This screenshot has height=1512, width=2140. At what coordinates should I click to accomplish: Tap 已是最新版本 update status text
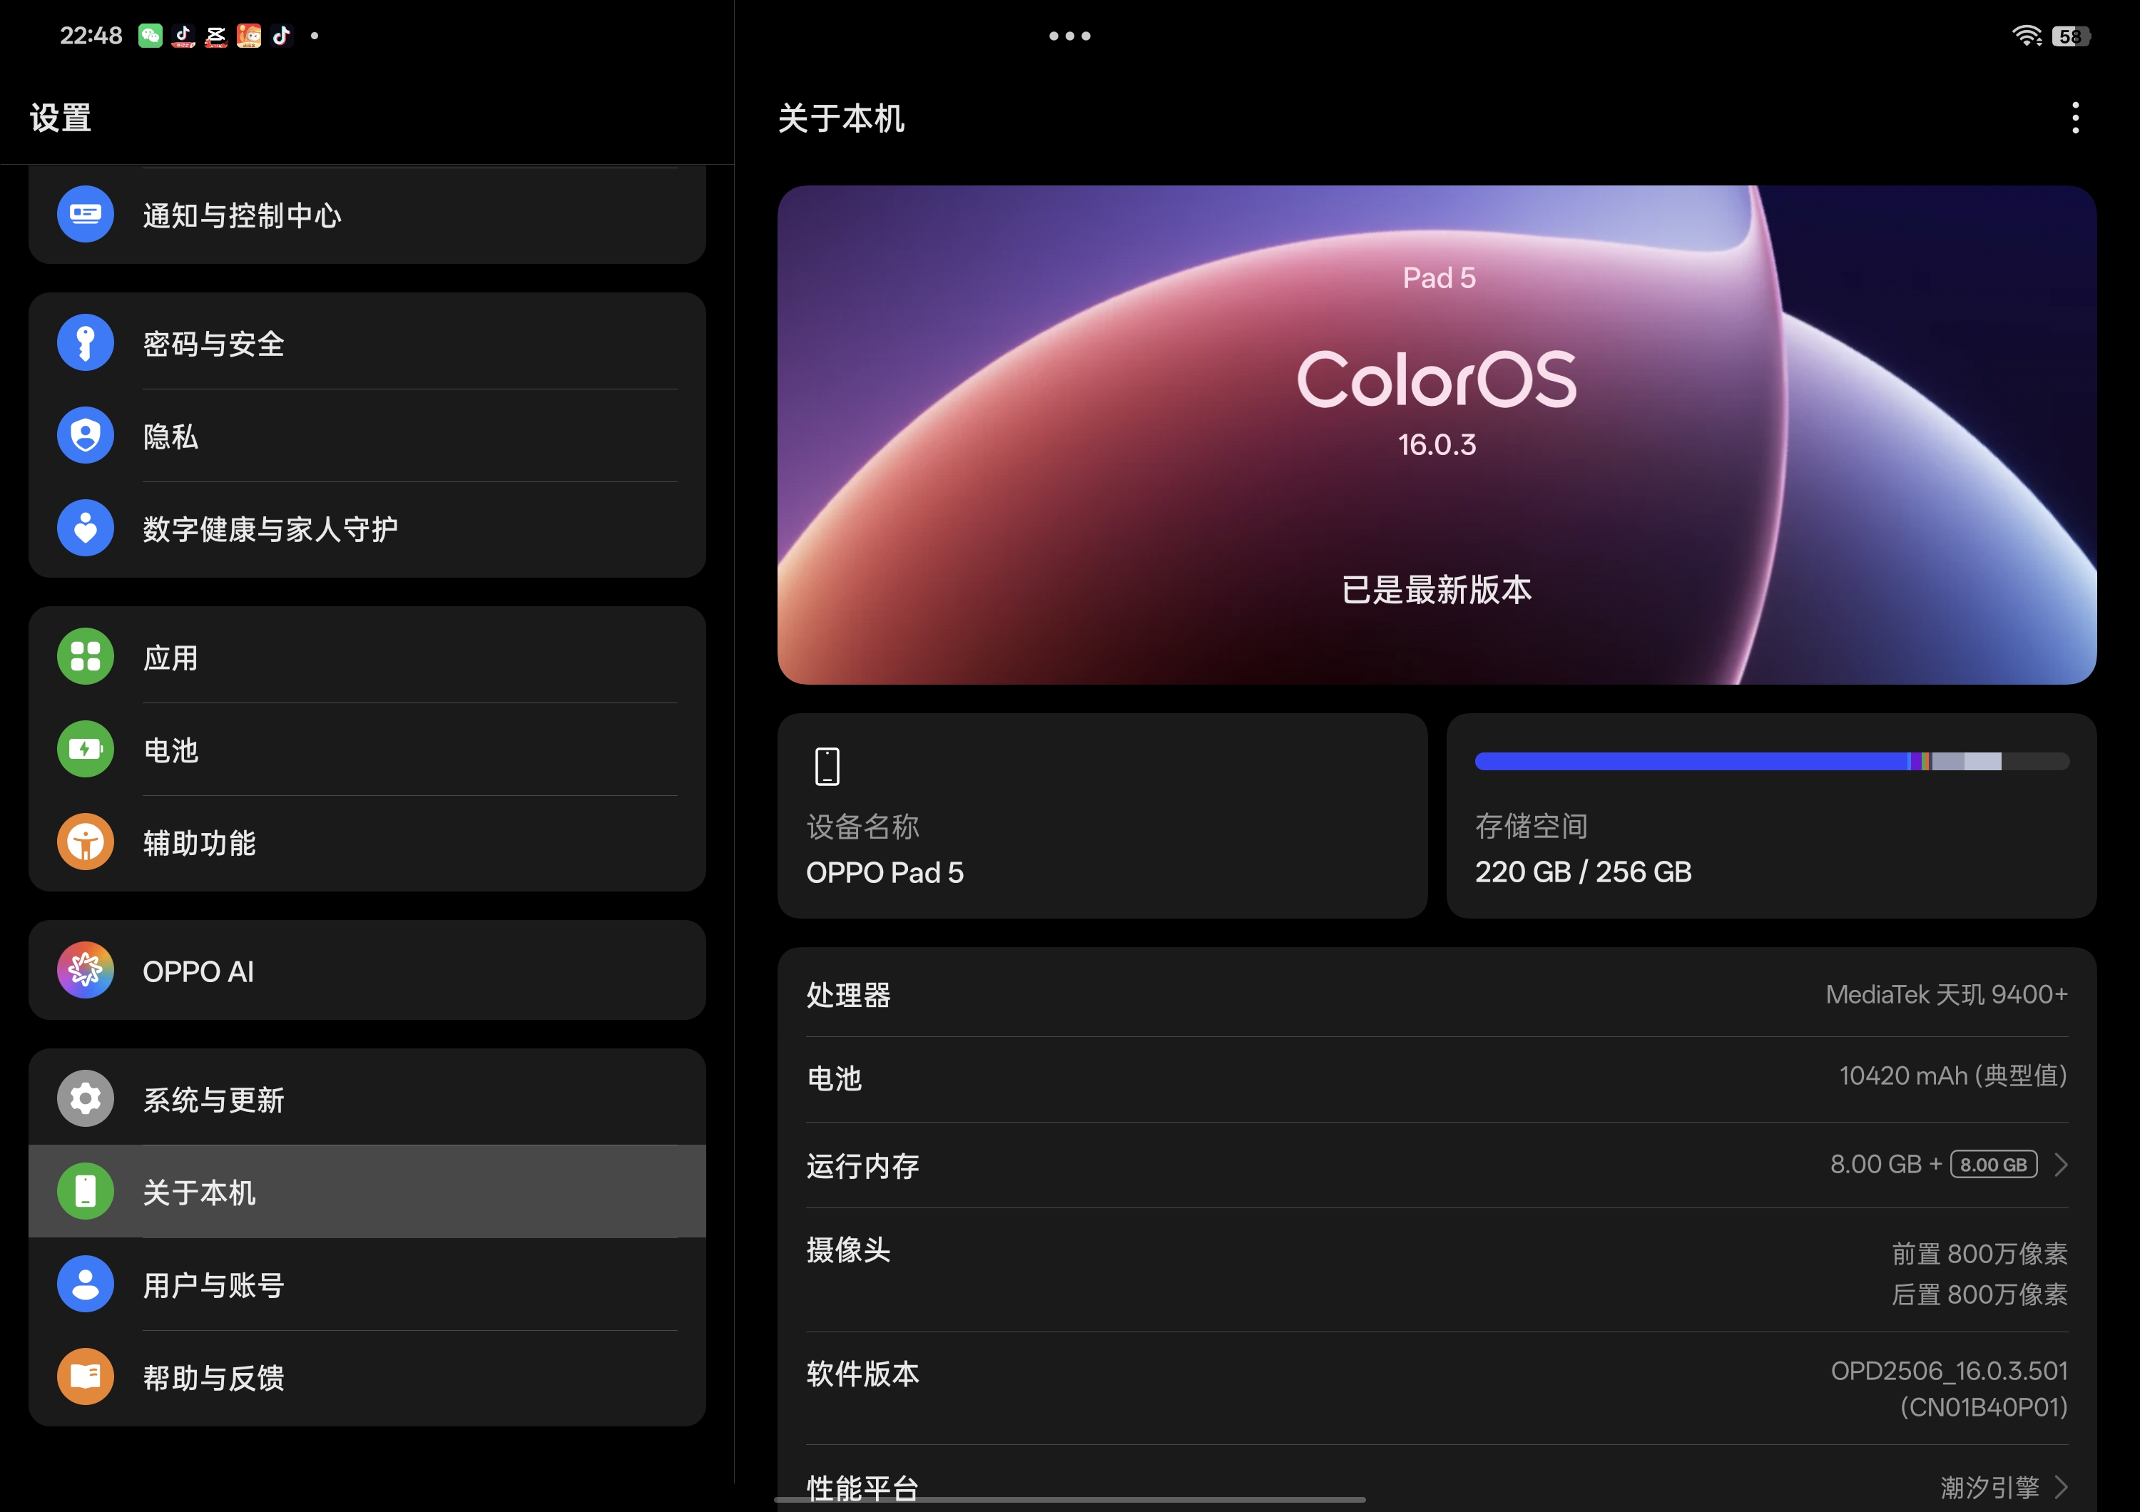(1435, 590)
